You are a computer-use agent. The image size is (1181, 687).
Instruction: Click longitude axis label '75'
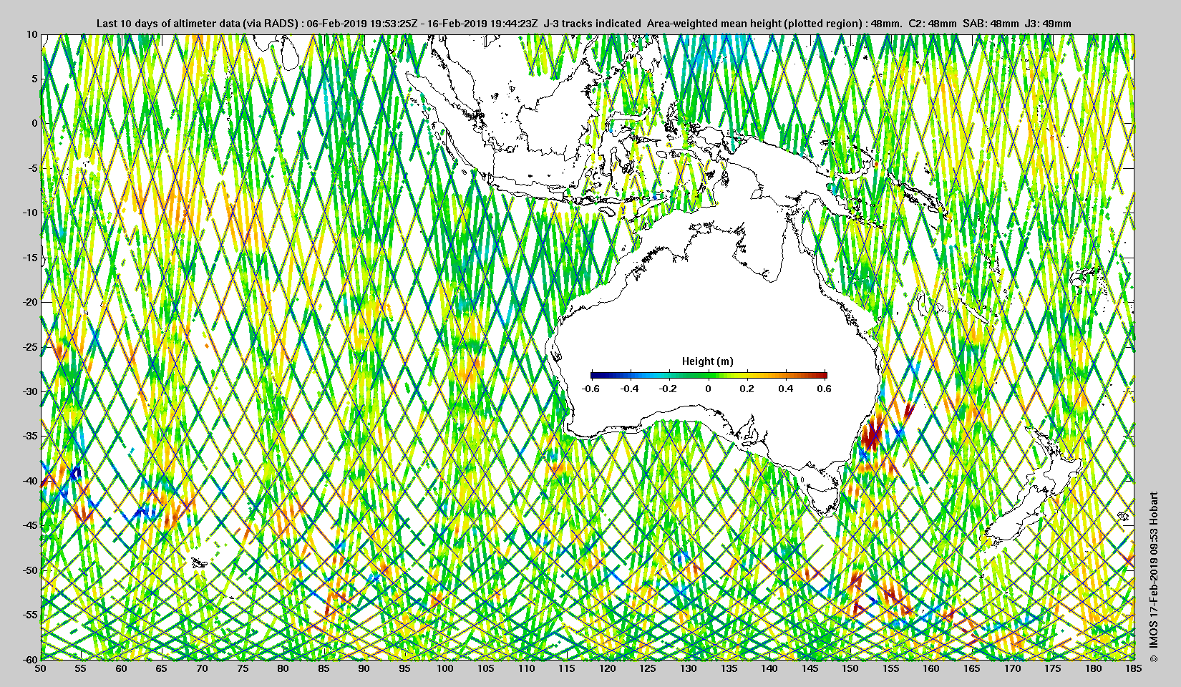pyautogui.click(x=243, y=669)
